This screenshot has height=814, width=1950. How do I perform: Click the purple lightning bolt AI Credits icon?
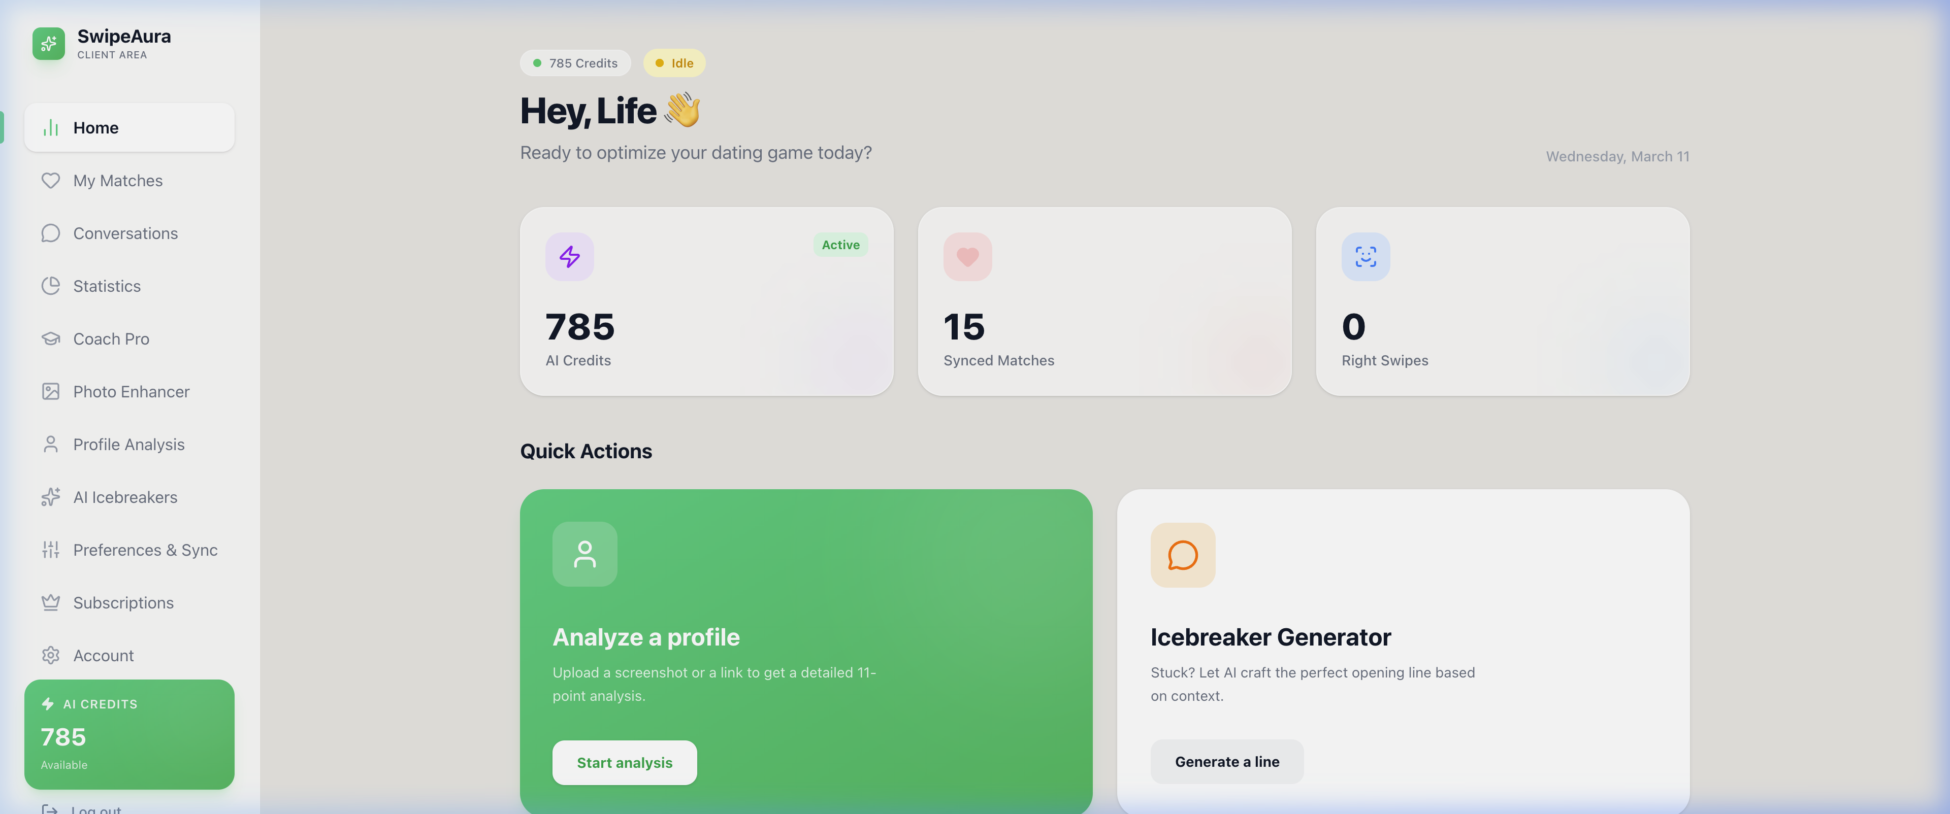click(569, 256)
